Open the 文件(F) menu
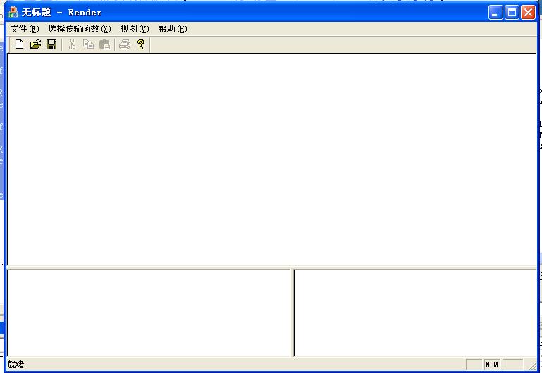 [25, 29]
